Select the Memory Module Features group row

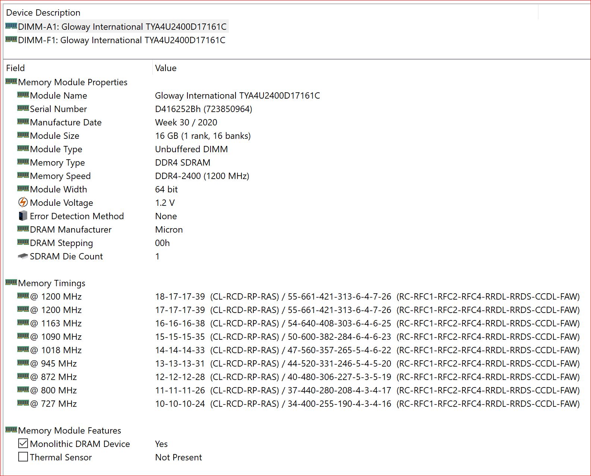(70, 431)
